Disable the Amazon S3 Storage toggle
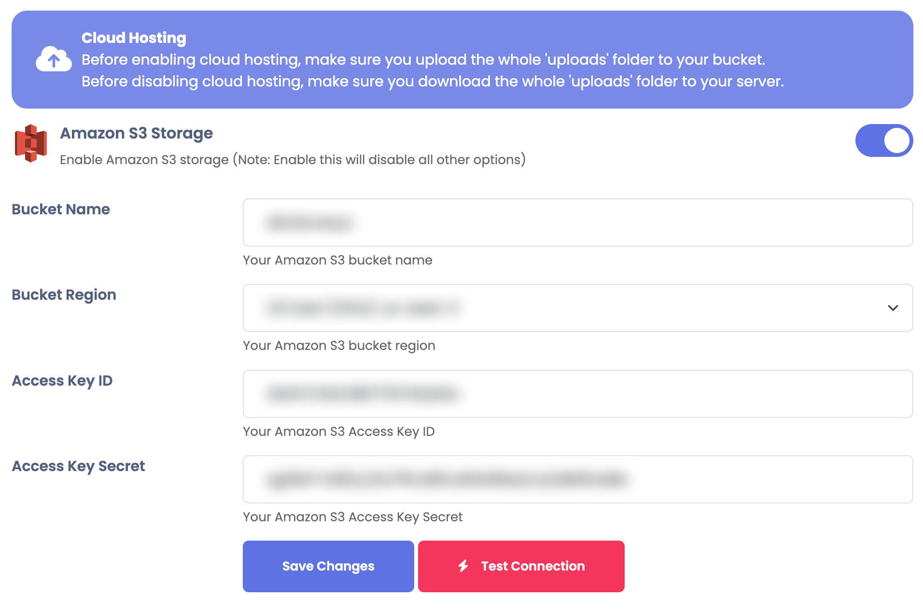Image resolution: width=923 pixels, height=613 pixels. point(883,141)
